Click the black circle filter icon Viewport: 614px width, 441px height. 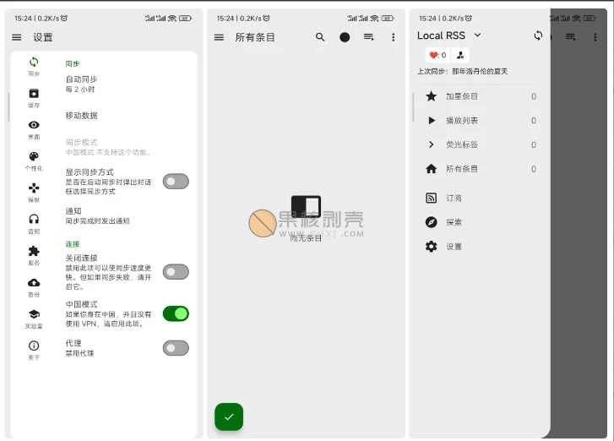pos(345,37)
